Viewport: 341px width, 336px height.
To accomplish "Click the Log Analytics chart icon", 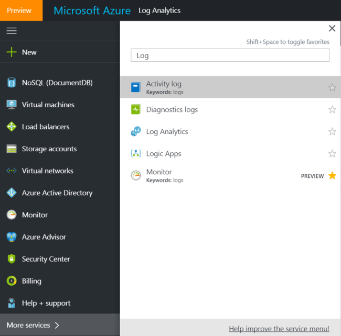I will pos(136,131).
